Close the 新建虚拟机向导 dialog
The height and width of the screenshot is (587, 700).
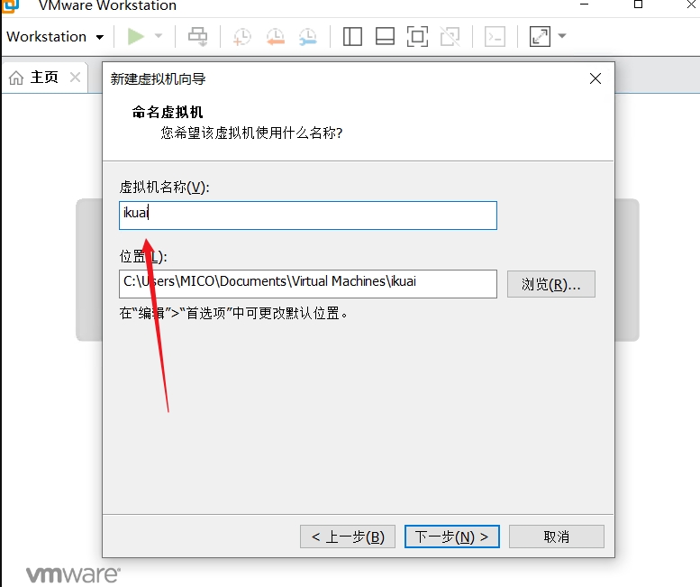[595, 78]
